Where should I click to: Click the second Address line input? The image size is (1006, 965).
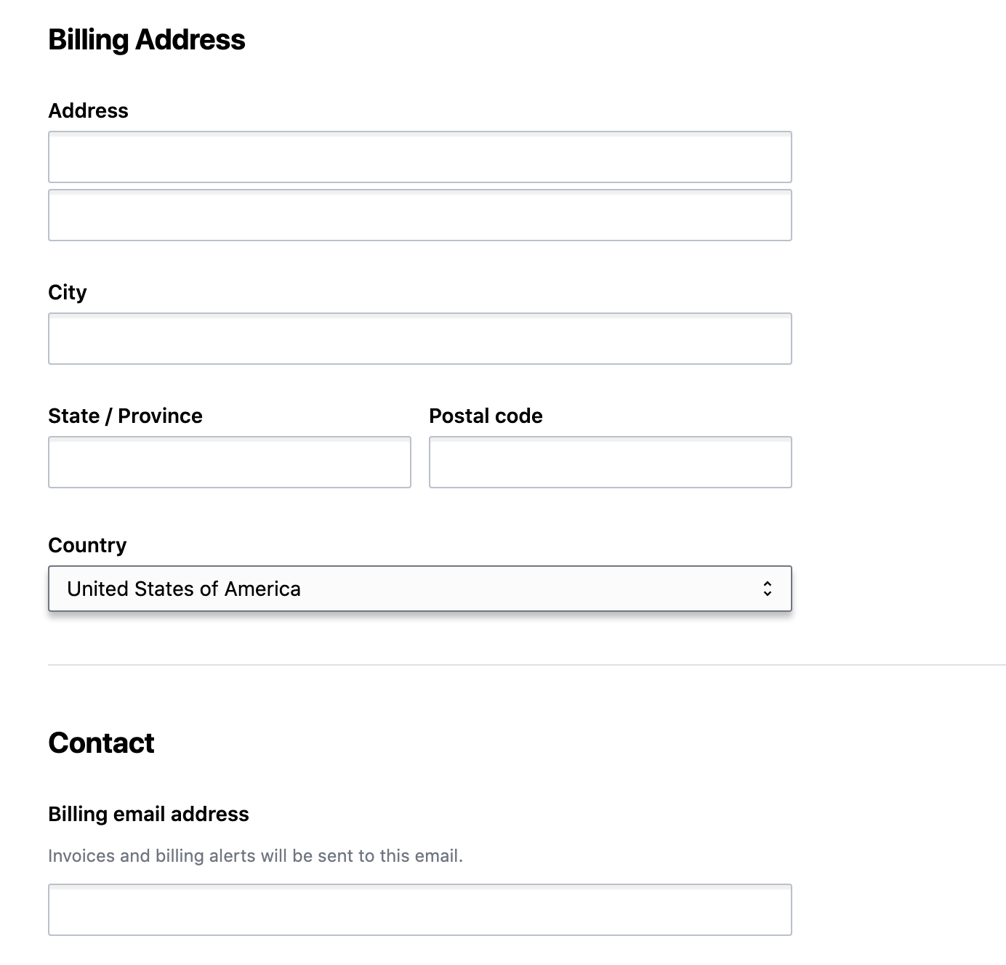click(x=419, y=215)
